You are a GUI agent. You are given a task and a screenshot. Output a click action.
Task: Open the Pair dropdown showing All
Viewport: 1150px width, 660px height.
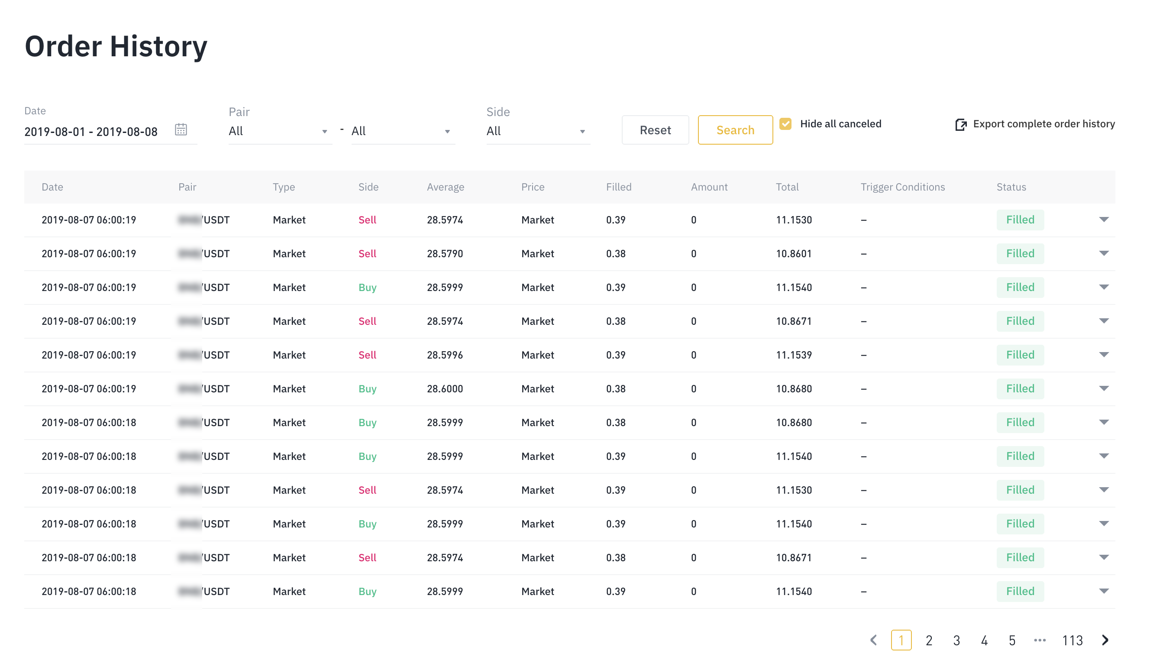pos(280,131)
